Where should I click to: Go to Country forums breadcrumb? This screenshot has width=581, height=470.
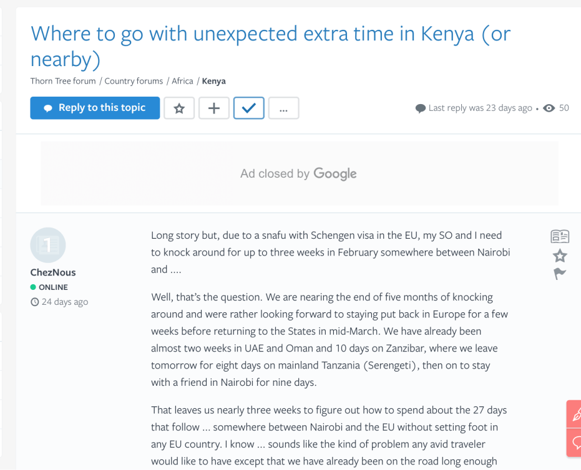click(x=134, y=81)
